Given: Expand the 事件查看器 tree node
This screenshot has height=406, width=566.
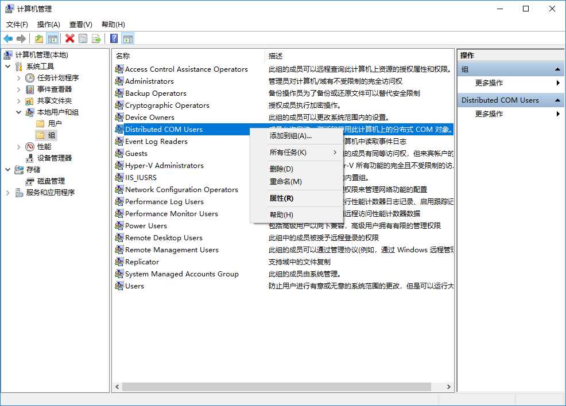Looking at the screenshot, I should point(19,89).
